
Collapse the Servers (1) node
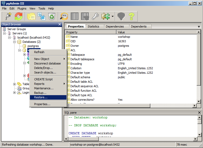click(x=4, y=33)
